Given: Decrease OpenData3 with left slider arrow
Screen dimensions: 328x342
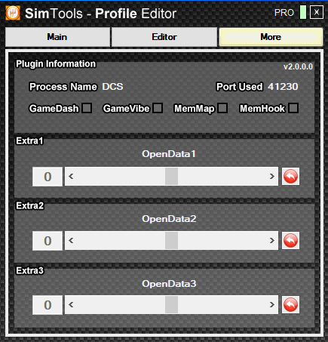Looking at the screenshot, I should tap(71, 305).
